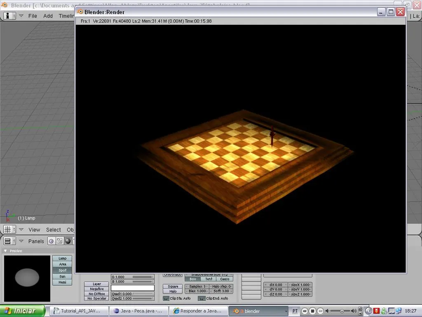Viewport: 422px width, 317px height.
Task: Select the Shading context sphere icon
Action: (68, 241)
